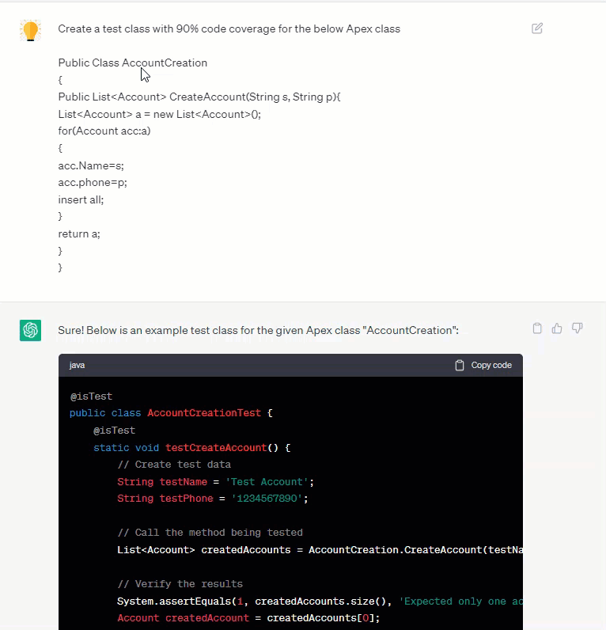
Task: Click the 'Public List<Account> CreateAccount' line
Action: 199,97
